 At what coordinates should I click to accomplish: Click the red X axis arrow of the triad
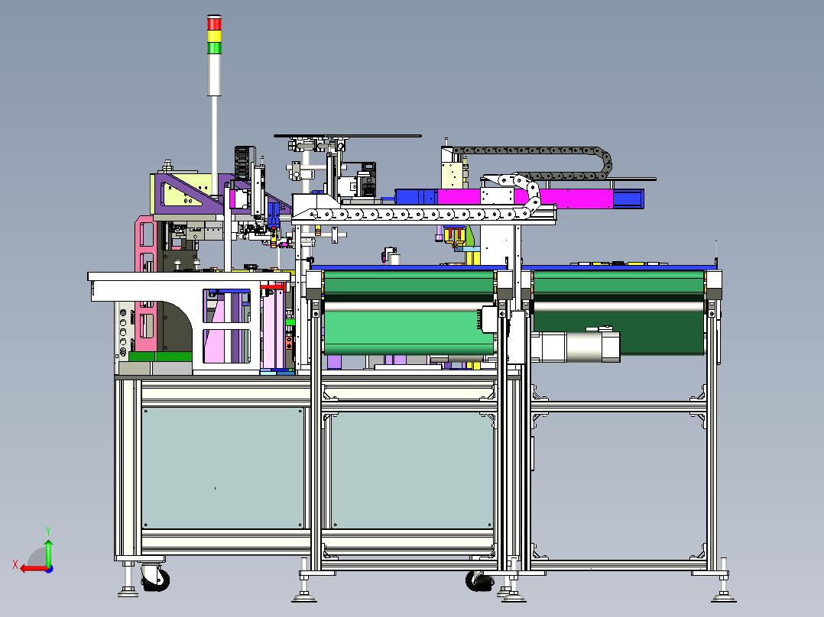(33, 569)
